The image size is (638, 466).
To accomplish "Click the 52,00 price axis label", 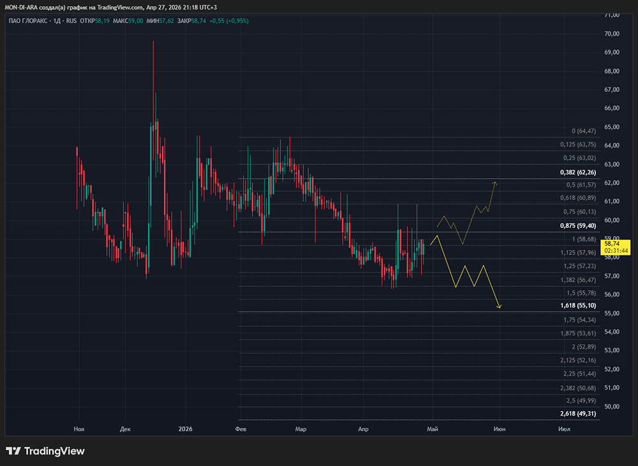I will coord(612,369).
